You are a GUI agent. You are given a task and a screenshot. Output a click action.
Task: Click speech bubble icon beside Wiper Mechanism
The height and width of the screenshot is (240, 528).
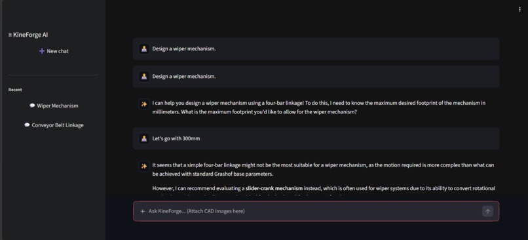[x=32, y=106]
